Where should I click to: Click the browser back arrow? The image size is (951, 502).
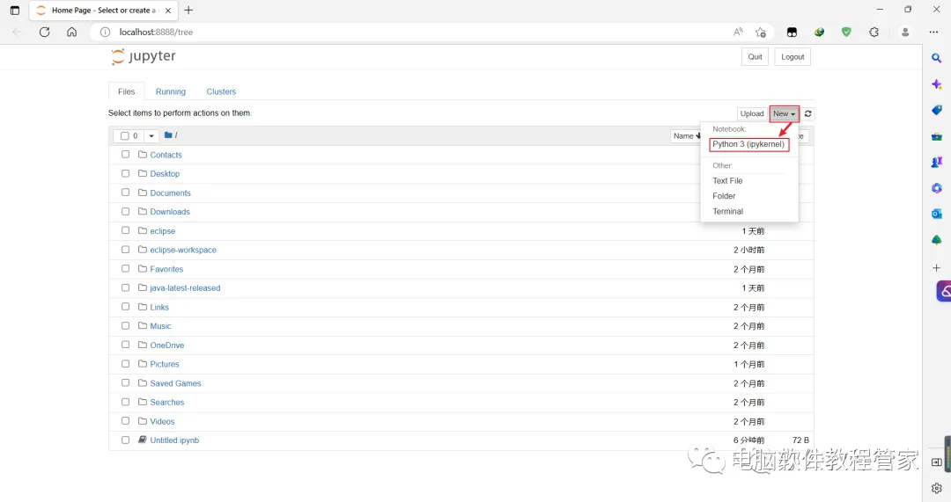click(x=17, y=33)
